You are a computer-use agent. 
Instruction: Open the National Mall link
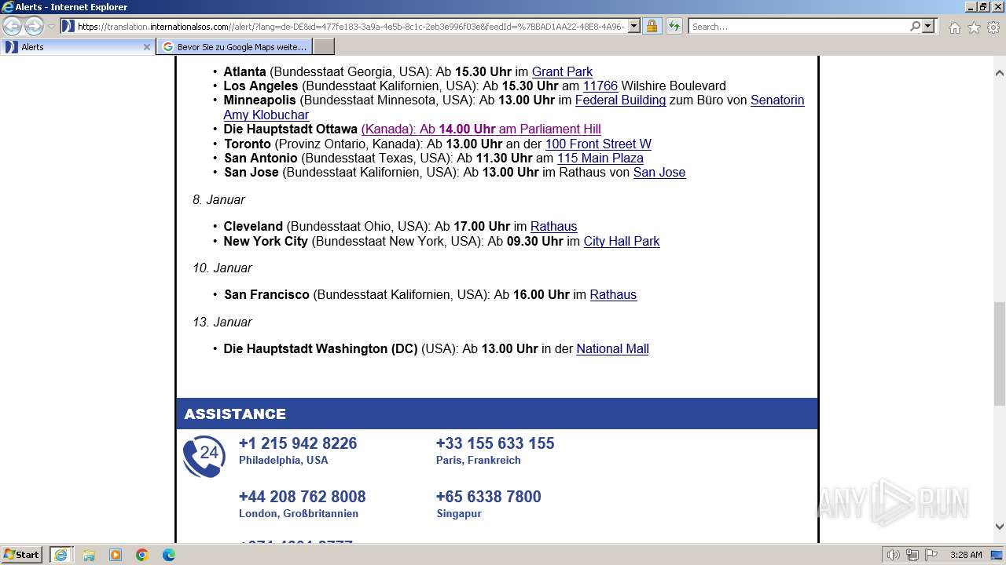point(612,348)
